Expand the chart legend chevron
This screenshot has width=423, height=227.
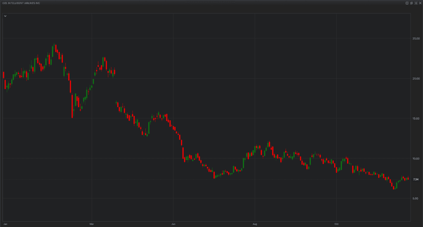pos(5,16)
